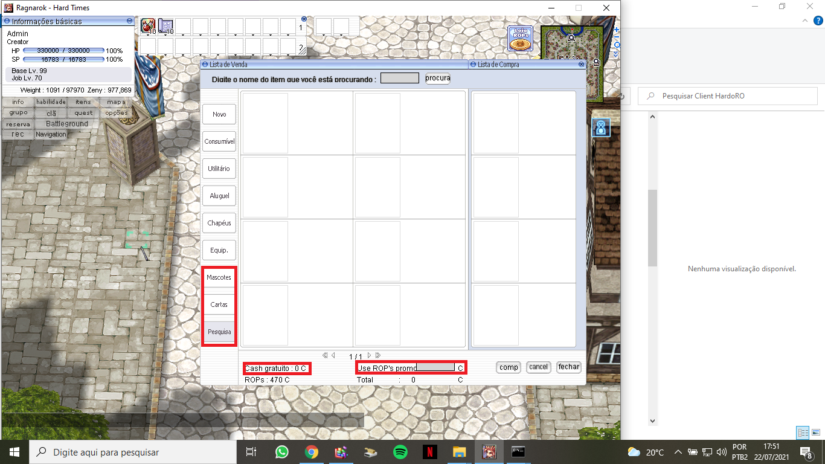825x464 pixels.
Task: Focus the item name search field
Action: click(400, 78)
